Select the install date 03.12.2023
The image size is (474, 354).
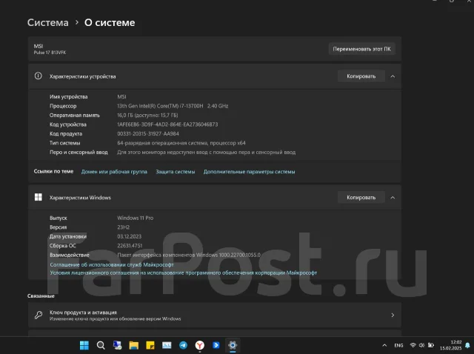(x=130, y=236)
